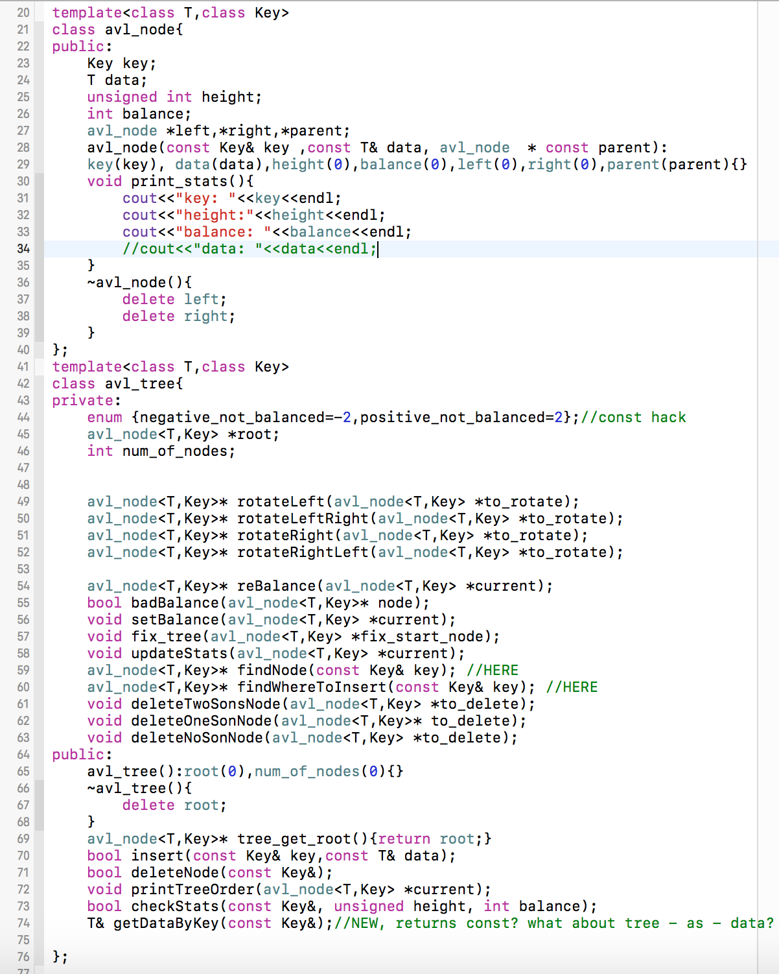Click the rotateRightLeft function declaration
This screenshot has height=974, width=779.
pos(355,552)
